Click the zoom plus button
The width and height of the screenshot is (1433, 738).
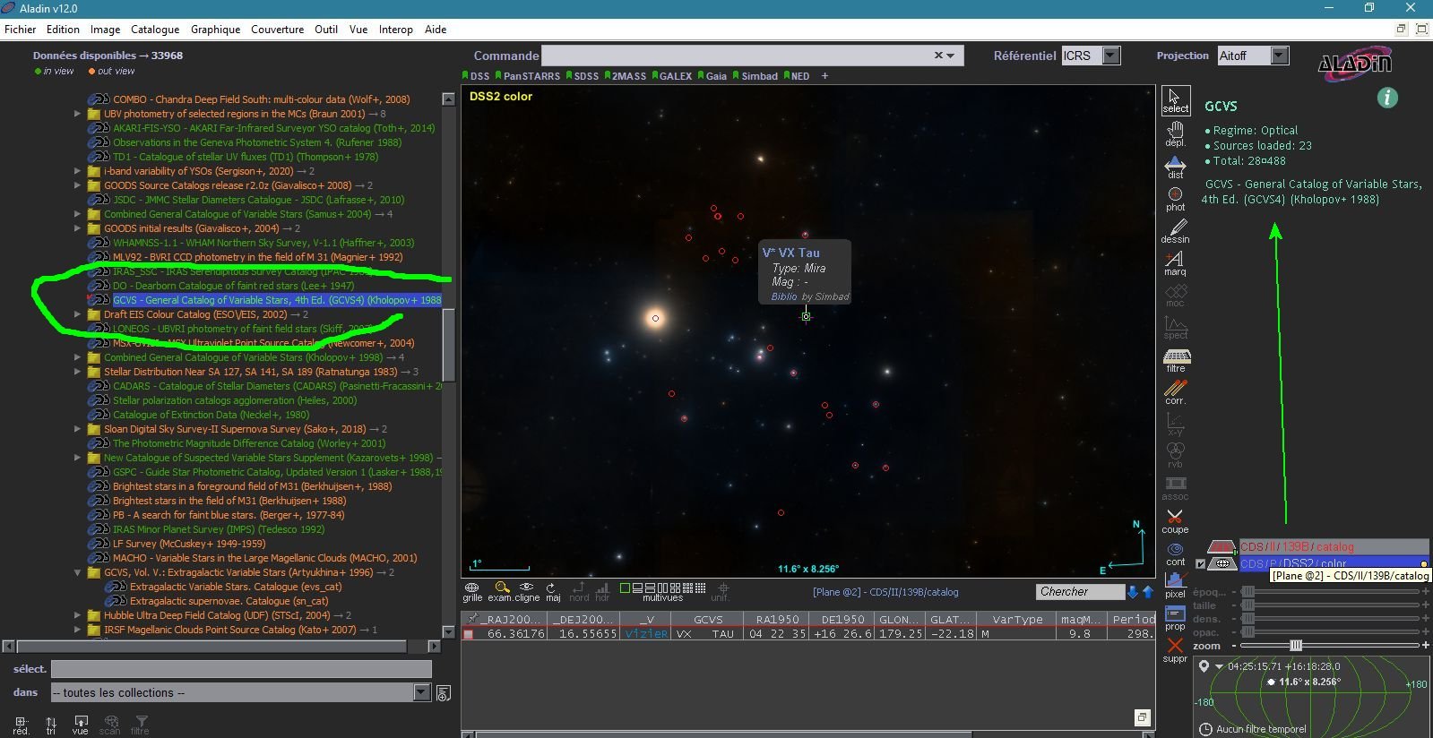coord(1426,646)
